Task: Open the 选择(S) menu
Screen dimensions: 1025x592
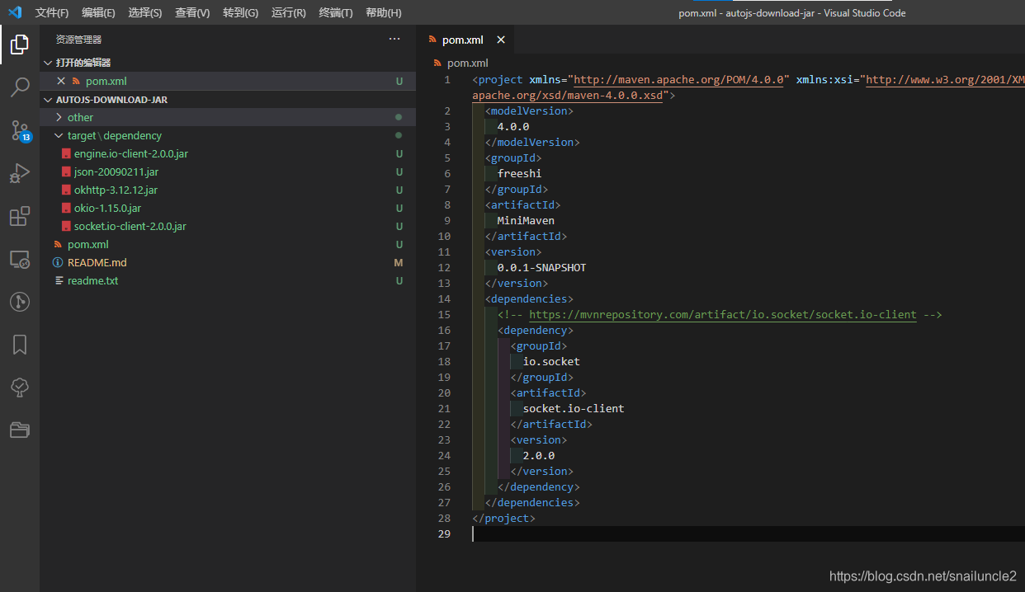Action: [x=145, y=13]
